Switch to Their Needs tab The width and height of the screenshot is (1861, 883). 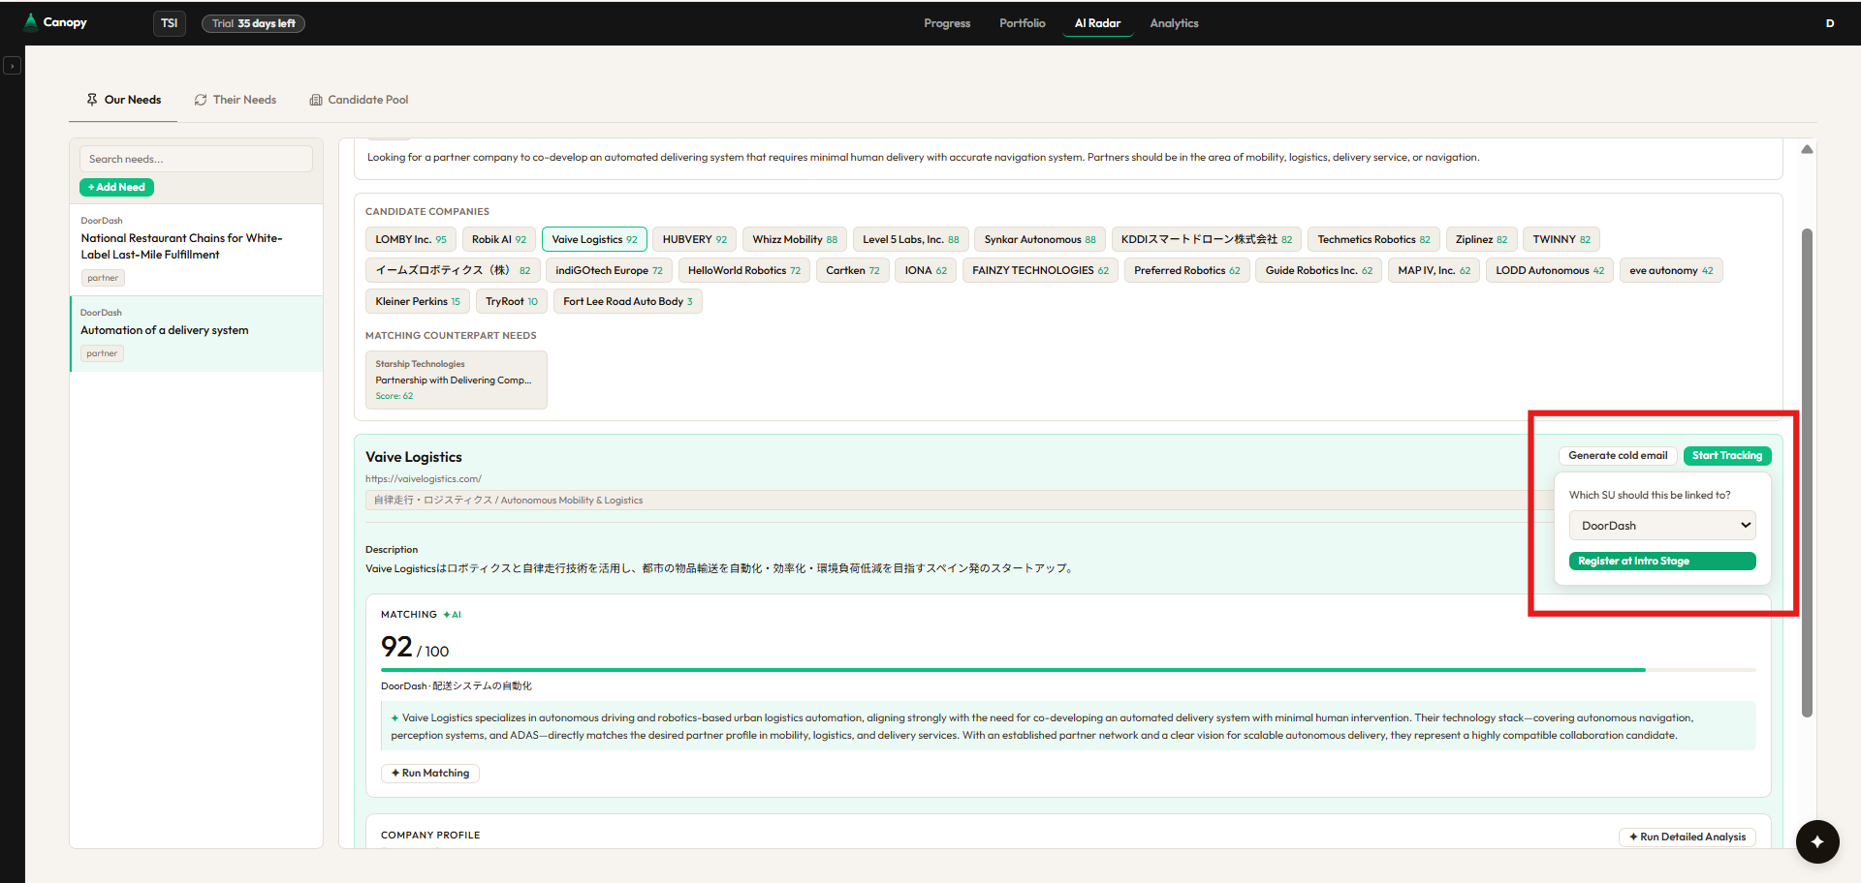pyautogui.click(x=236, y=100)
